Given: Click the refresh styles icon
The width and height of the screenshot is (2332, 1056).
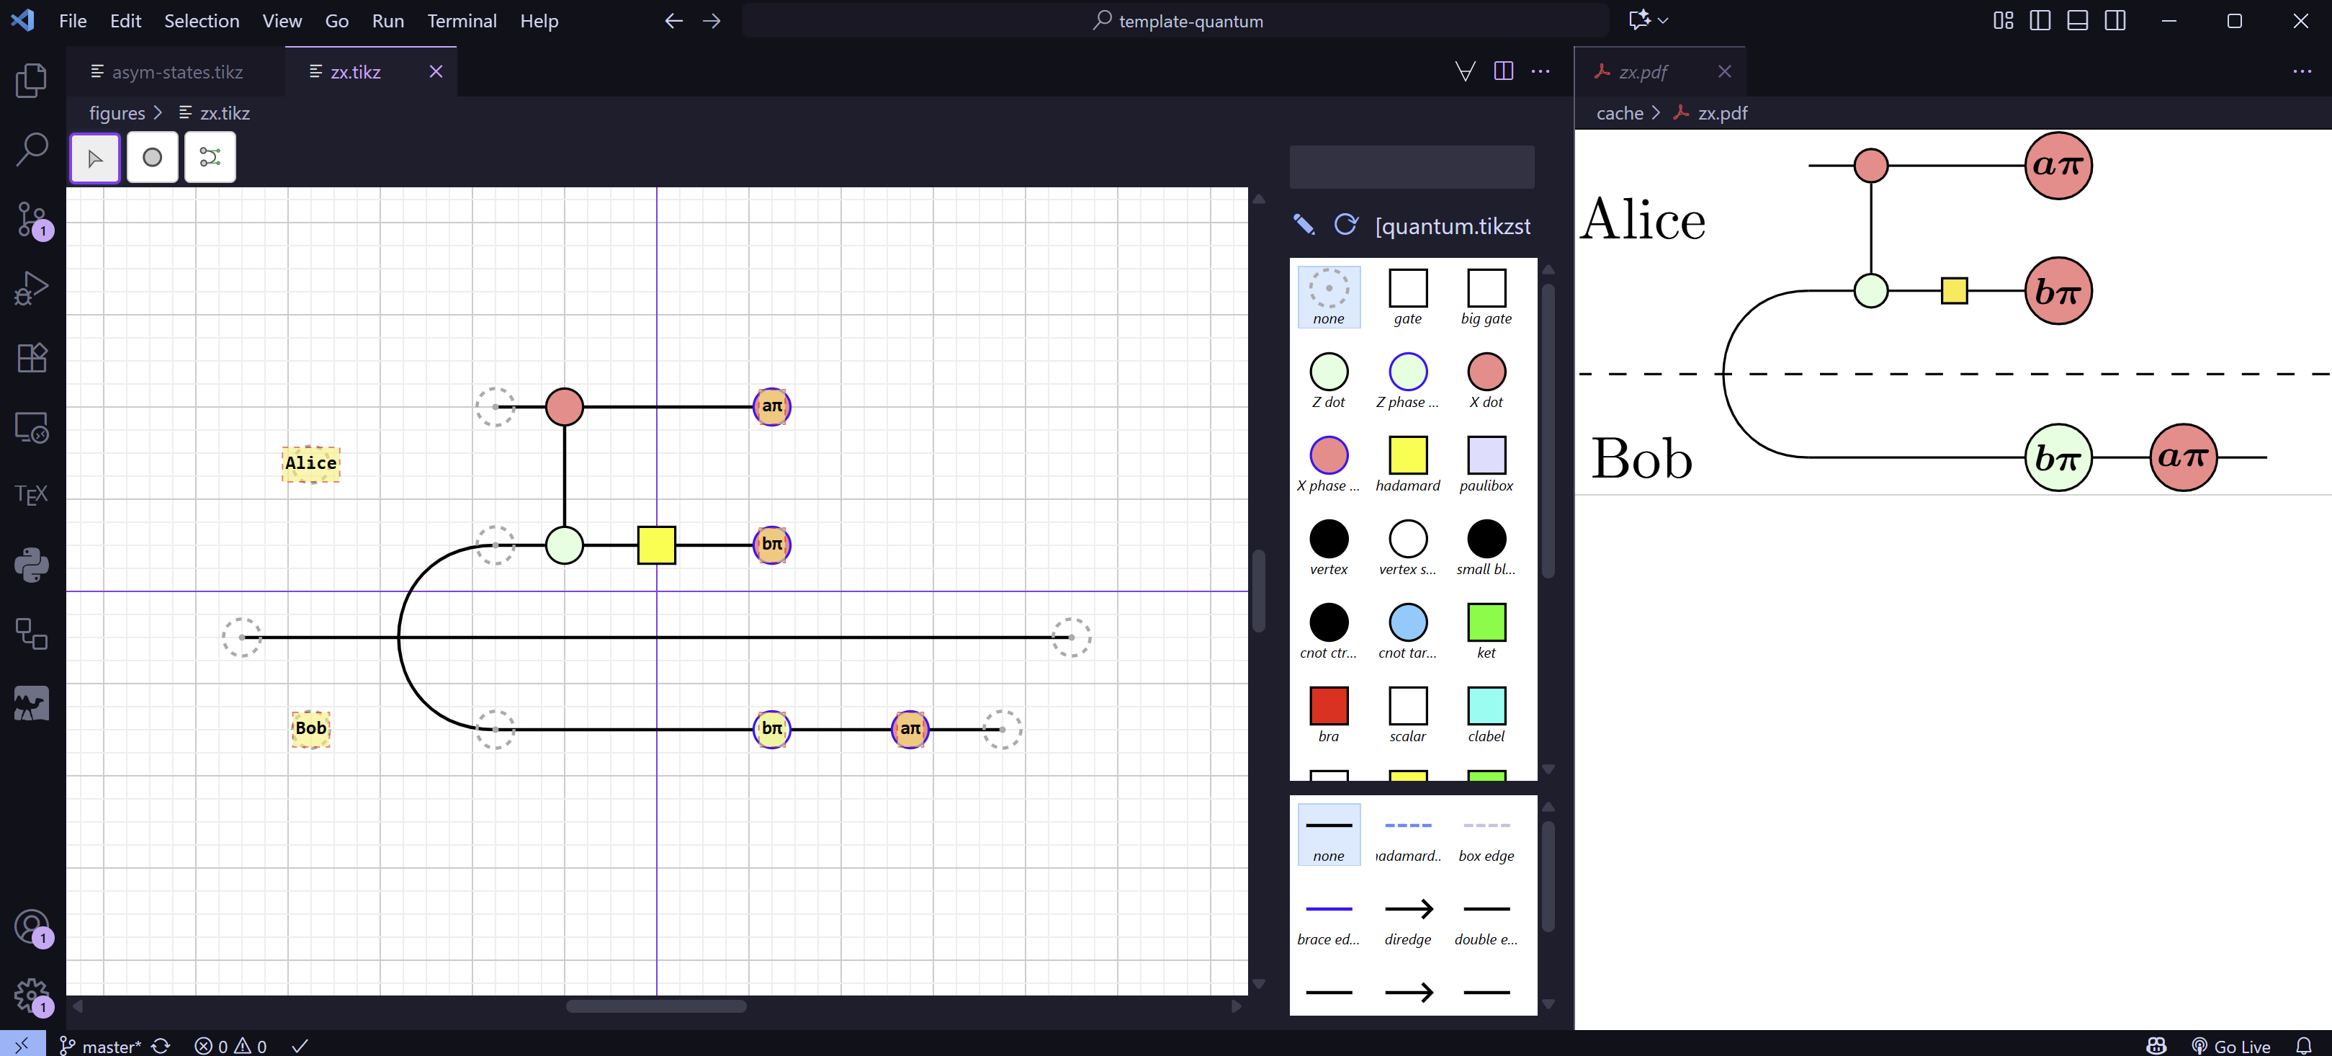Looking at the screenshot, I should coord(1345,225).
